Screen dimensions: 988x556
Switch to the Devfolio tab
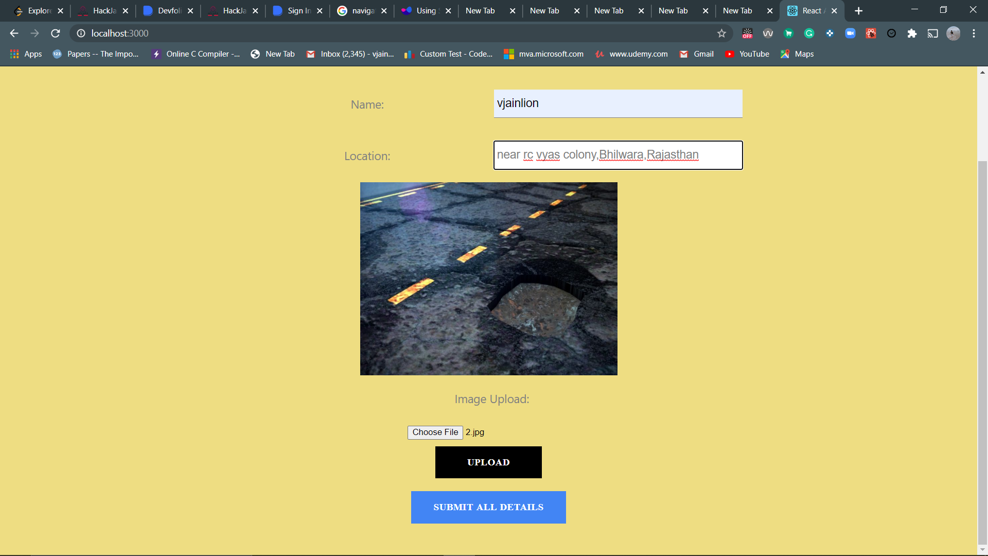point(164,11)
